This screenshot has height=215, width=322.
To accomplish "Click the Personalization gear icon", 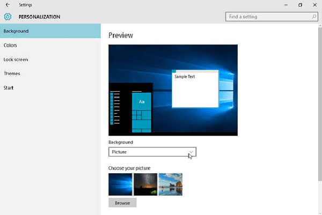I will 8,17.
